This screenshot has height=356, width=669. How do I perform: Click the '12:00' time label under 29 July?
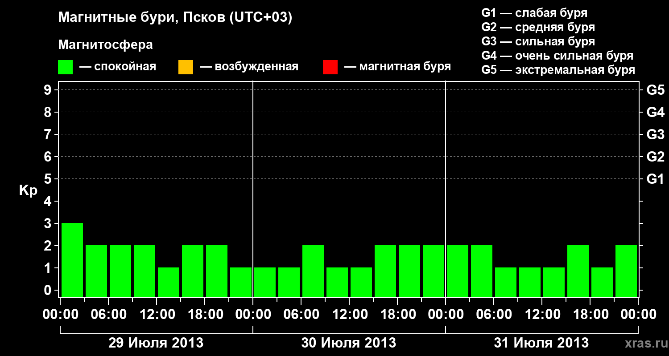[157, 315]
